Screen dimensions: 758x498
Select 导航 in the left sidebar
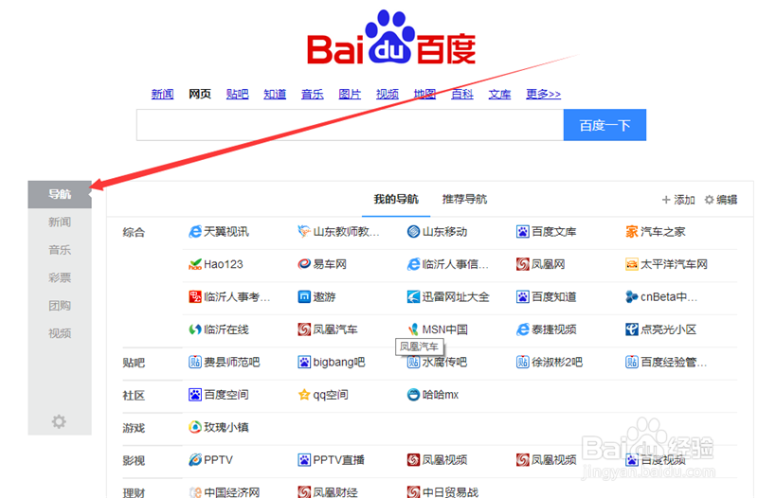point(60,194)
